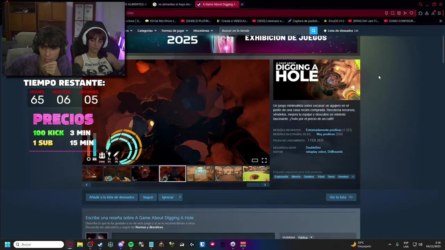Expand the Formas de jugar menu
445x250 pixels.
click(175, 31)
